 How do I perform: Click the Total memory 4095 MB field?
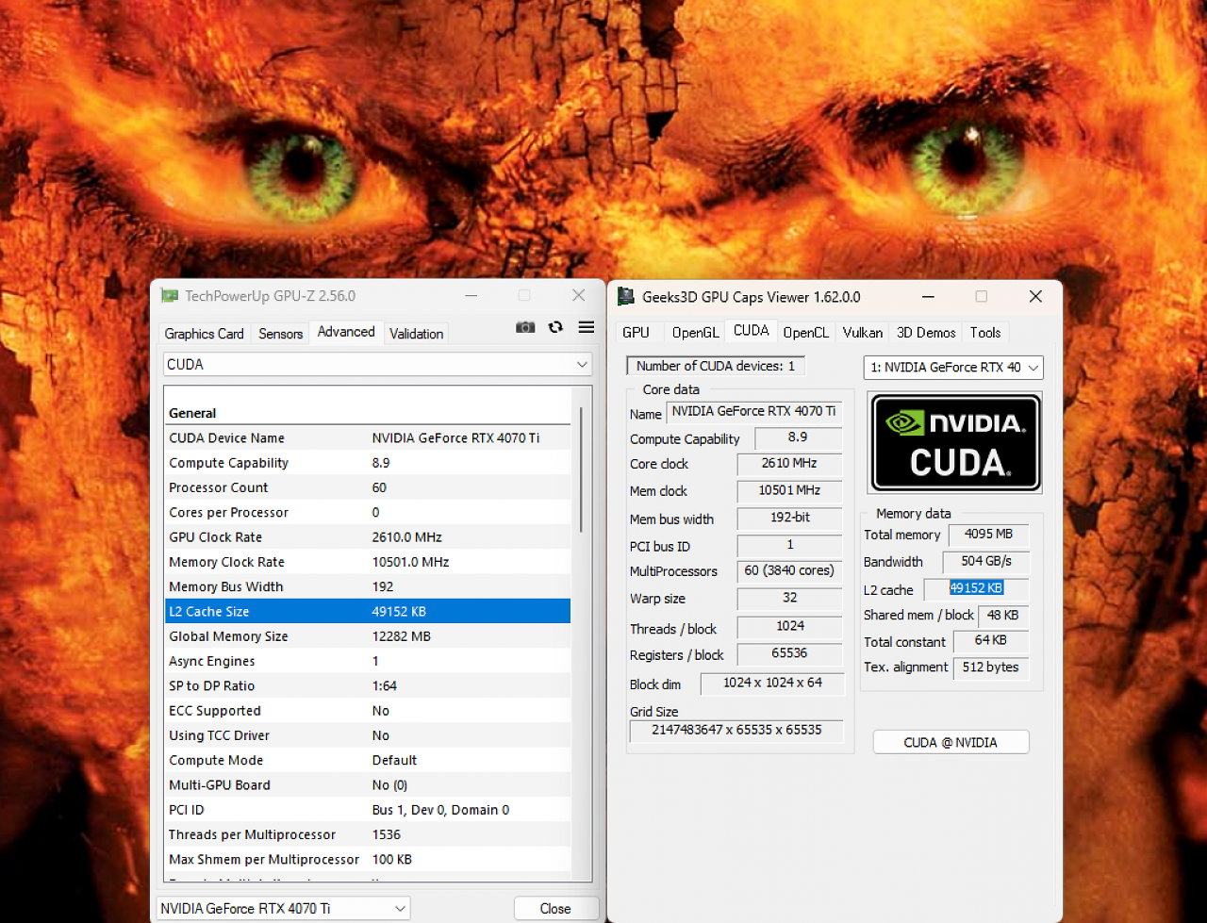pyautogui.click(x=988, y=535)
